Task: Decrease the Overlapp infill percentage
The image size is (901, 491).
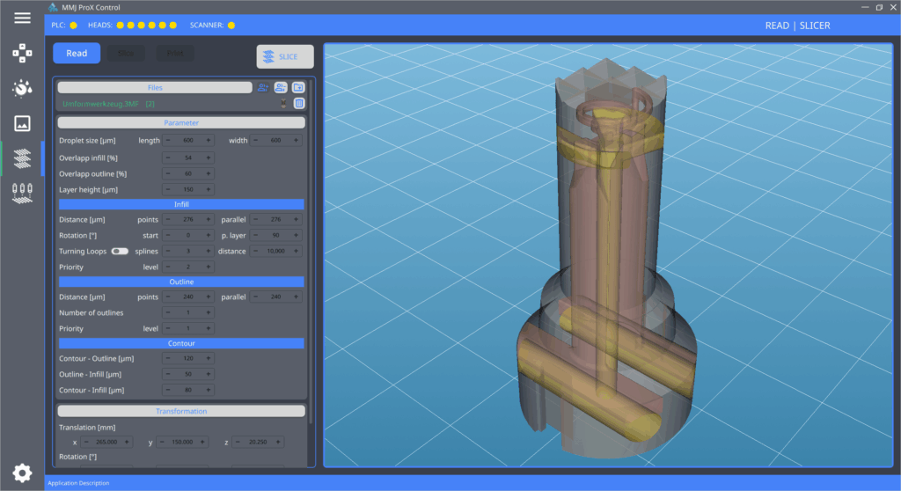Action: pos(168,158)
